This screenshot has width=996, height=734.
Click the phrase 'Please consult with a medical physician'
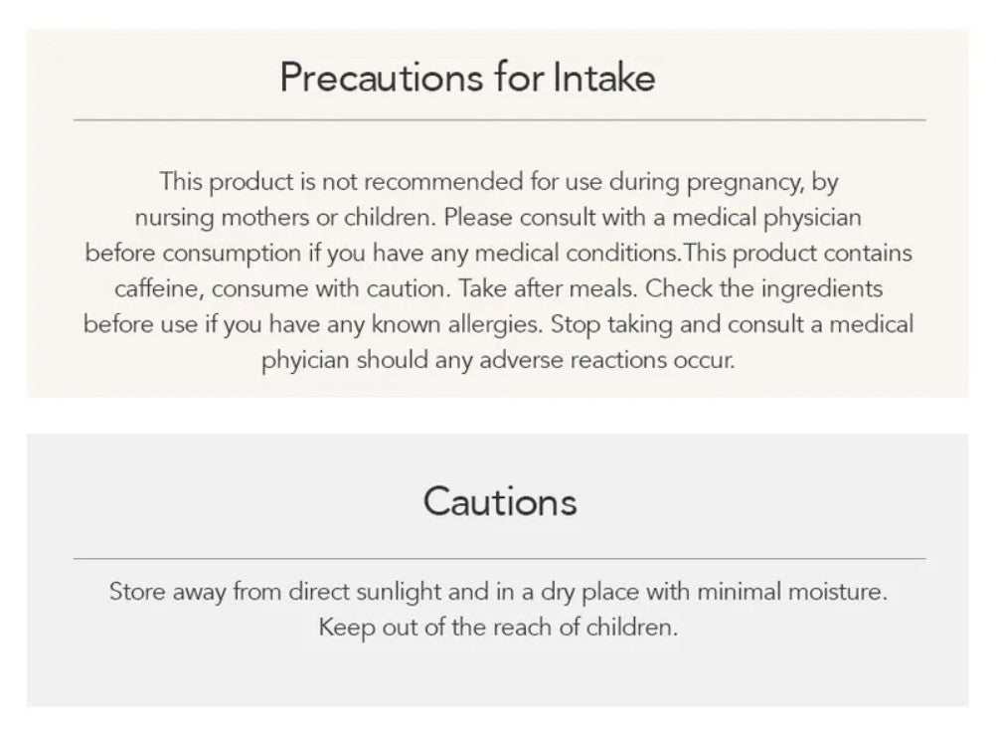pos(652,218)
